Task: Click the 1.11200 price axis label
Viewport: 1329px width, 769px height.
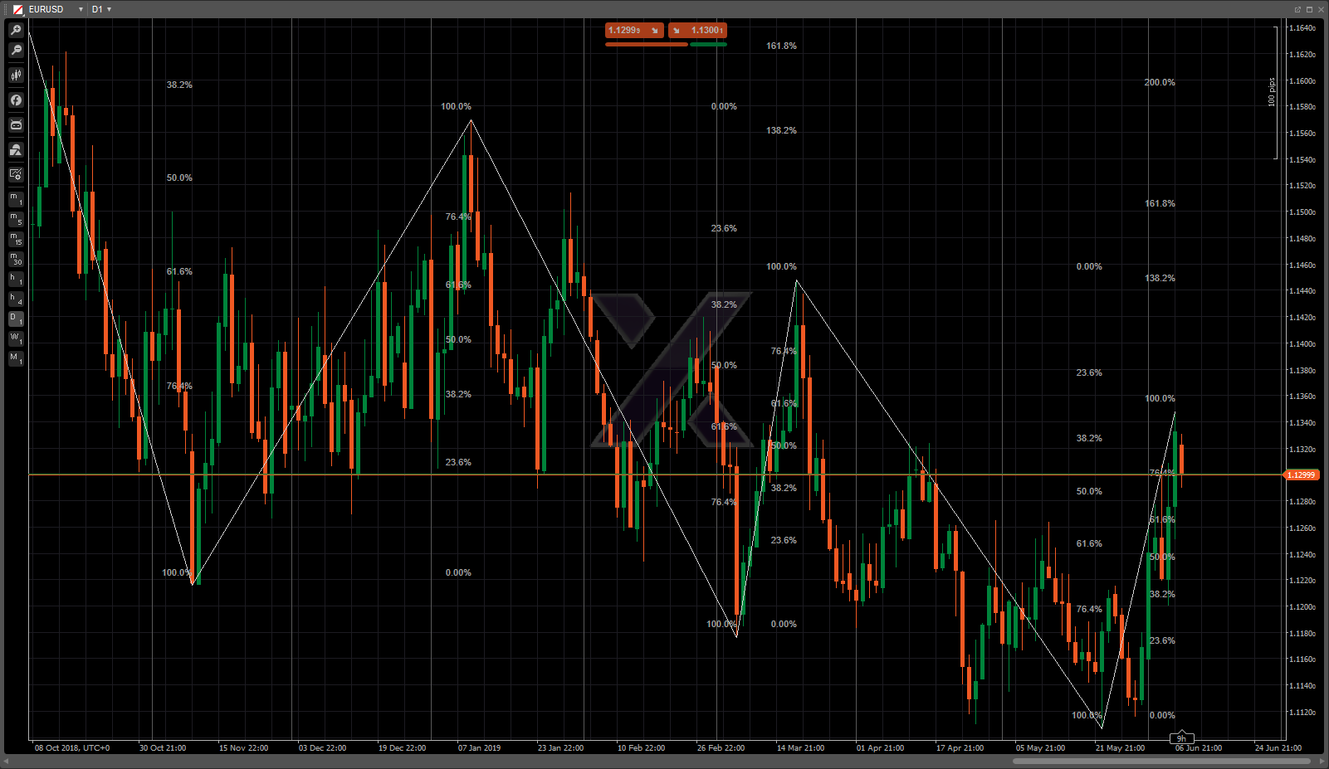Action: coord(1302,713)
